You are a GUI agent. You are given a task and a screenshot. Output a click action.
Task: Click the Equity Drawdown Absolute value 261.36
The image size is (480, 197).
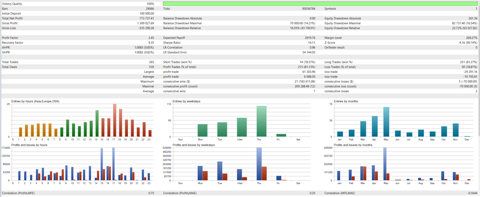tap(473, 18)
